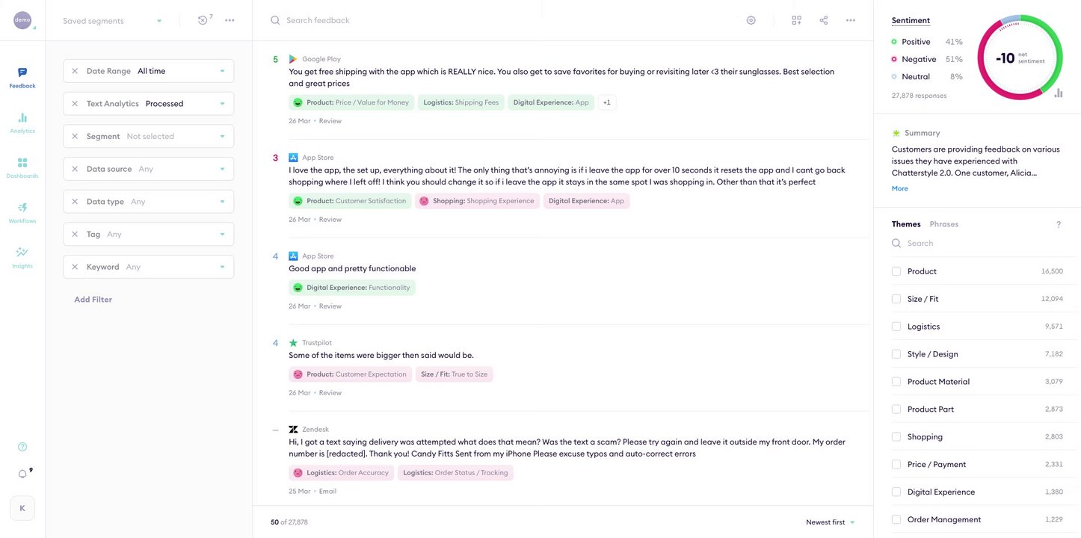This screenshot has width=1081, height=538.
Task: Open the settings gear next to search
Action: click(751, 20)
